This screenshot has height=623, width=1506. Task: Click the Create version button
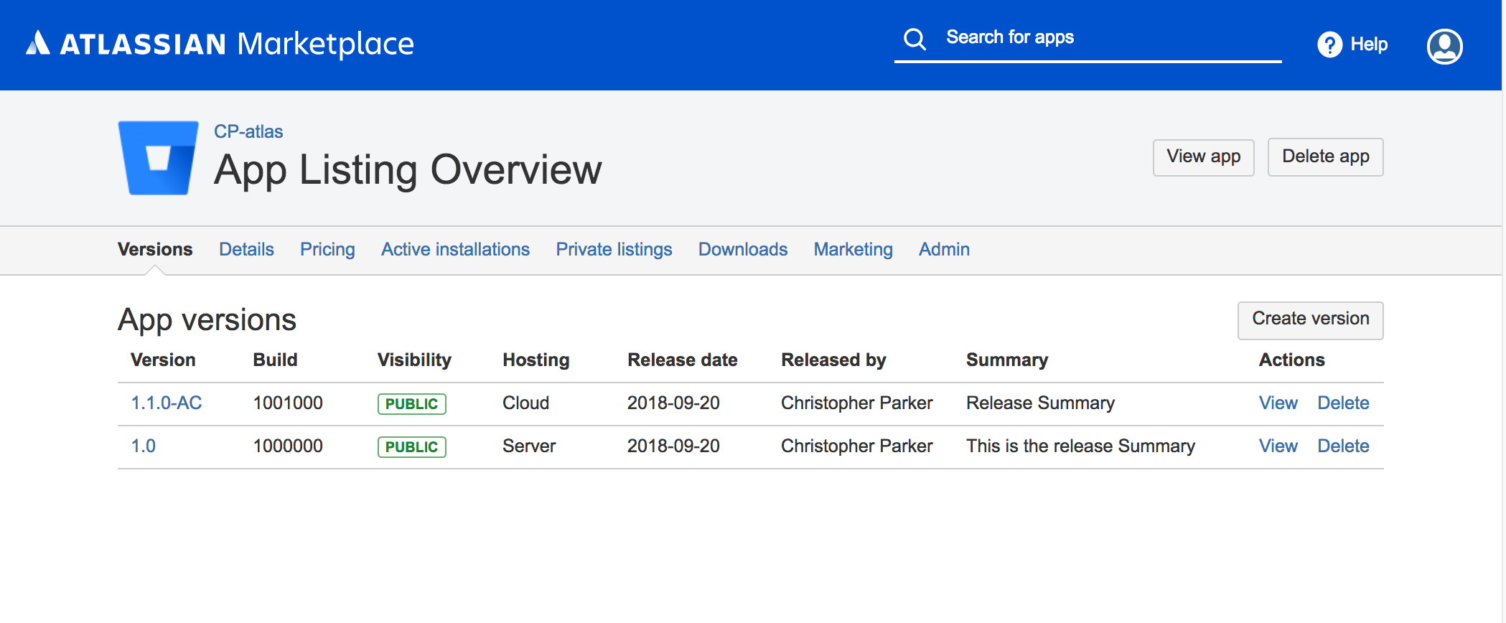[x=1310, y=319]
